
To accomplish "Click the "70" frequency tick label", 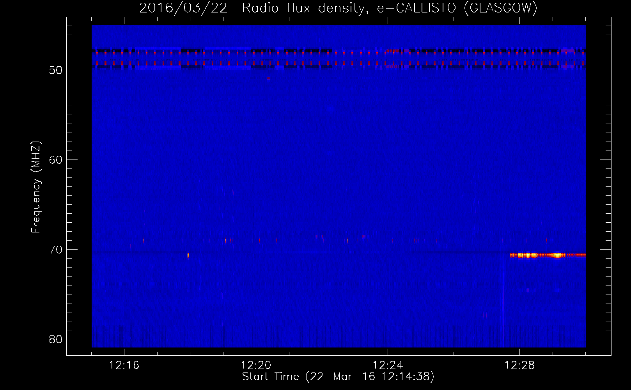I will point(56,250).
